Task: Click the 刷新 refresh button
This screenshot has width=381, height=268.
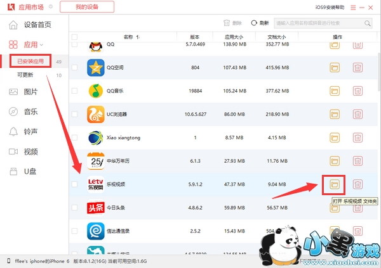Action: click(260, 23)
